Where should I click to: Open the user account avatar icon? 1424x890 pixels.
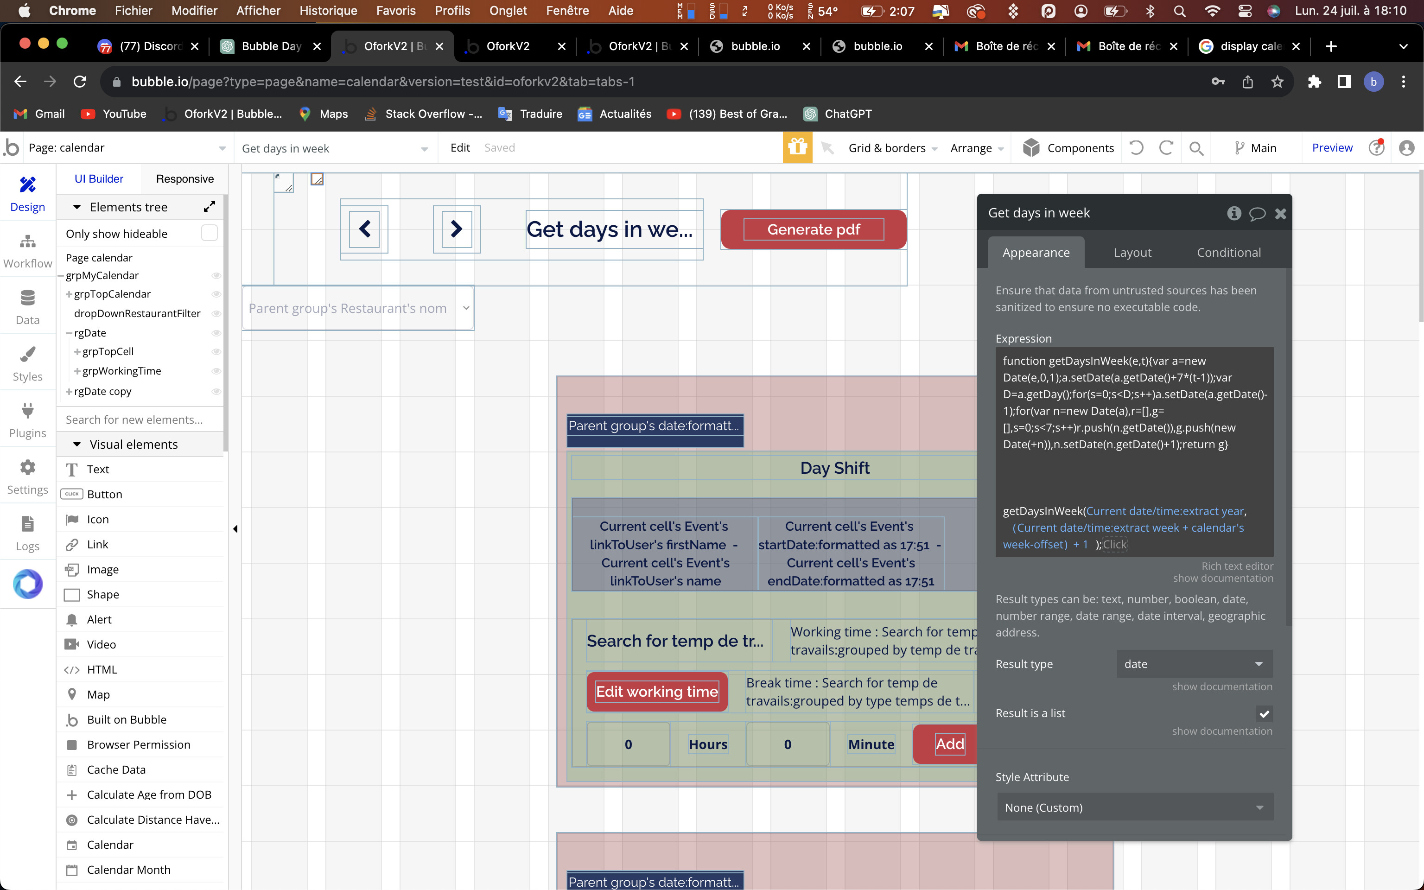pos(1407,148)
